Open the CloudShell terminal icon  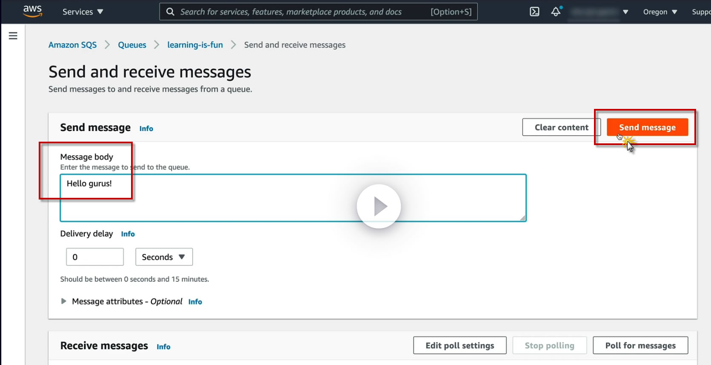[534, 11]
